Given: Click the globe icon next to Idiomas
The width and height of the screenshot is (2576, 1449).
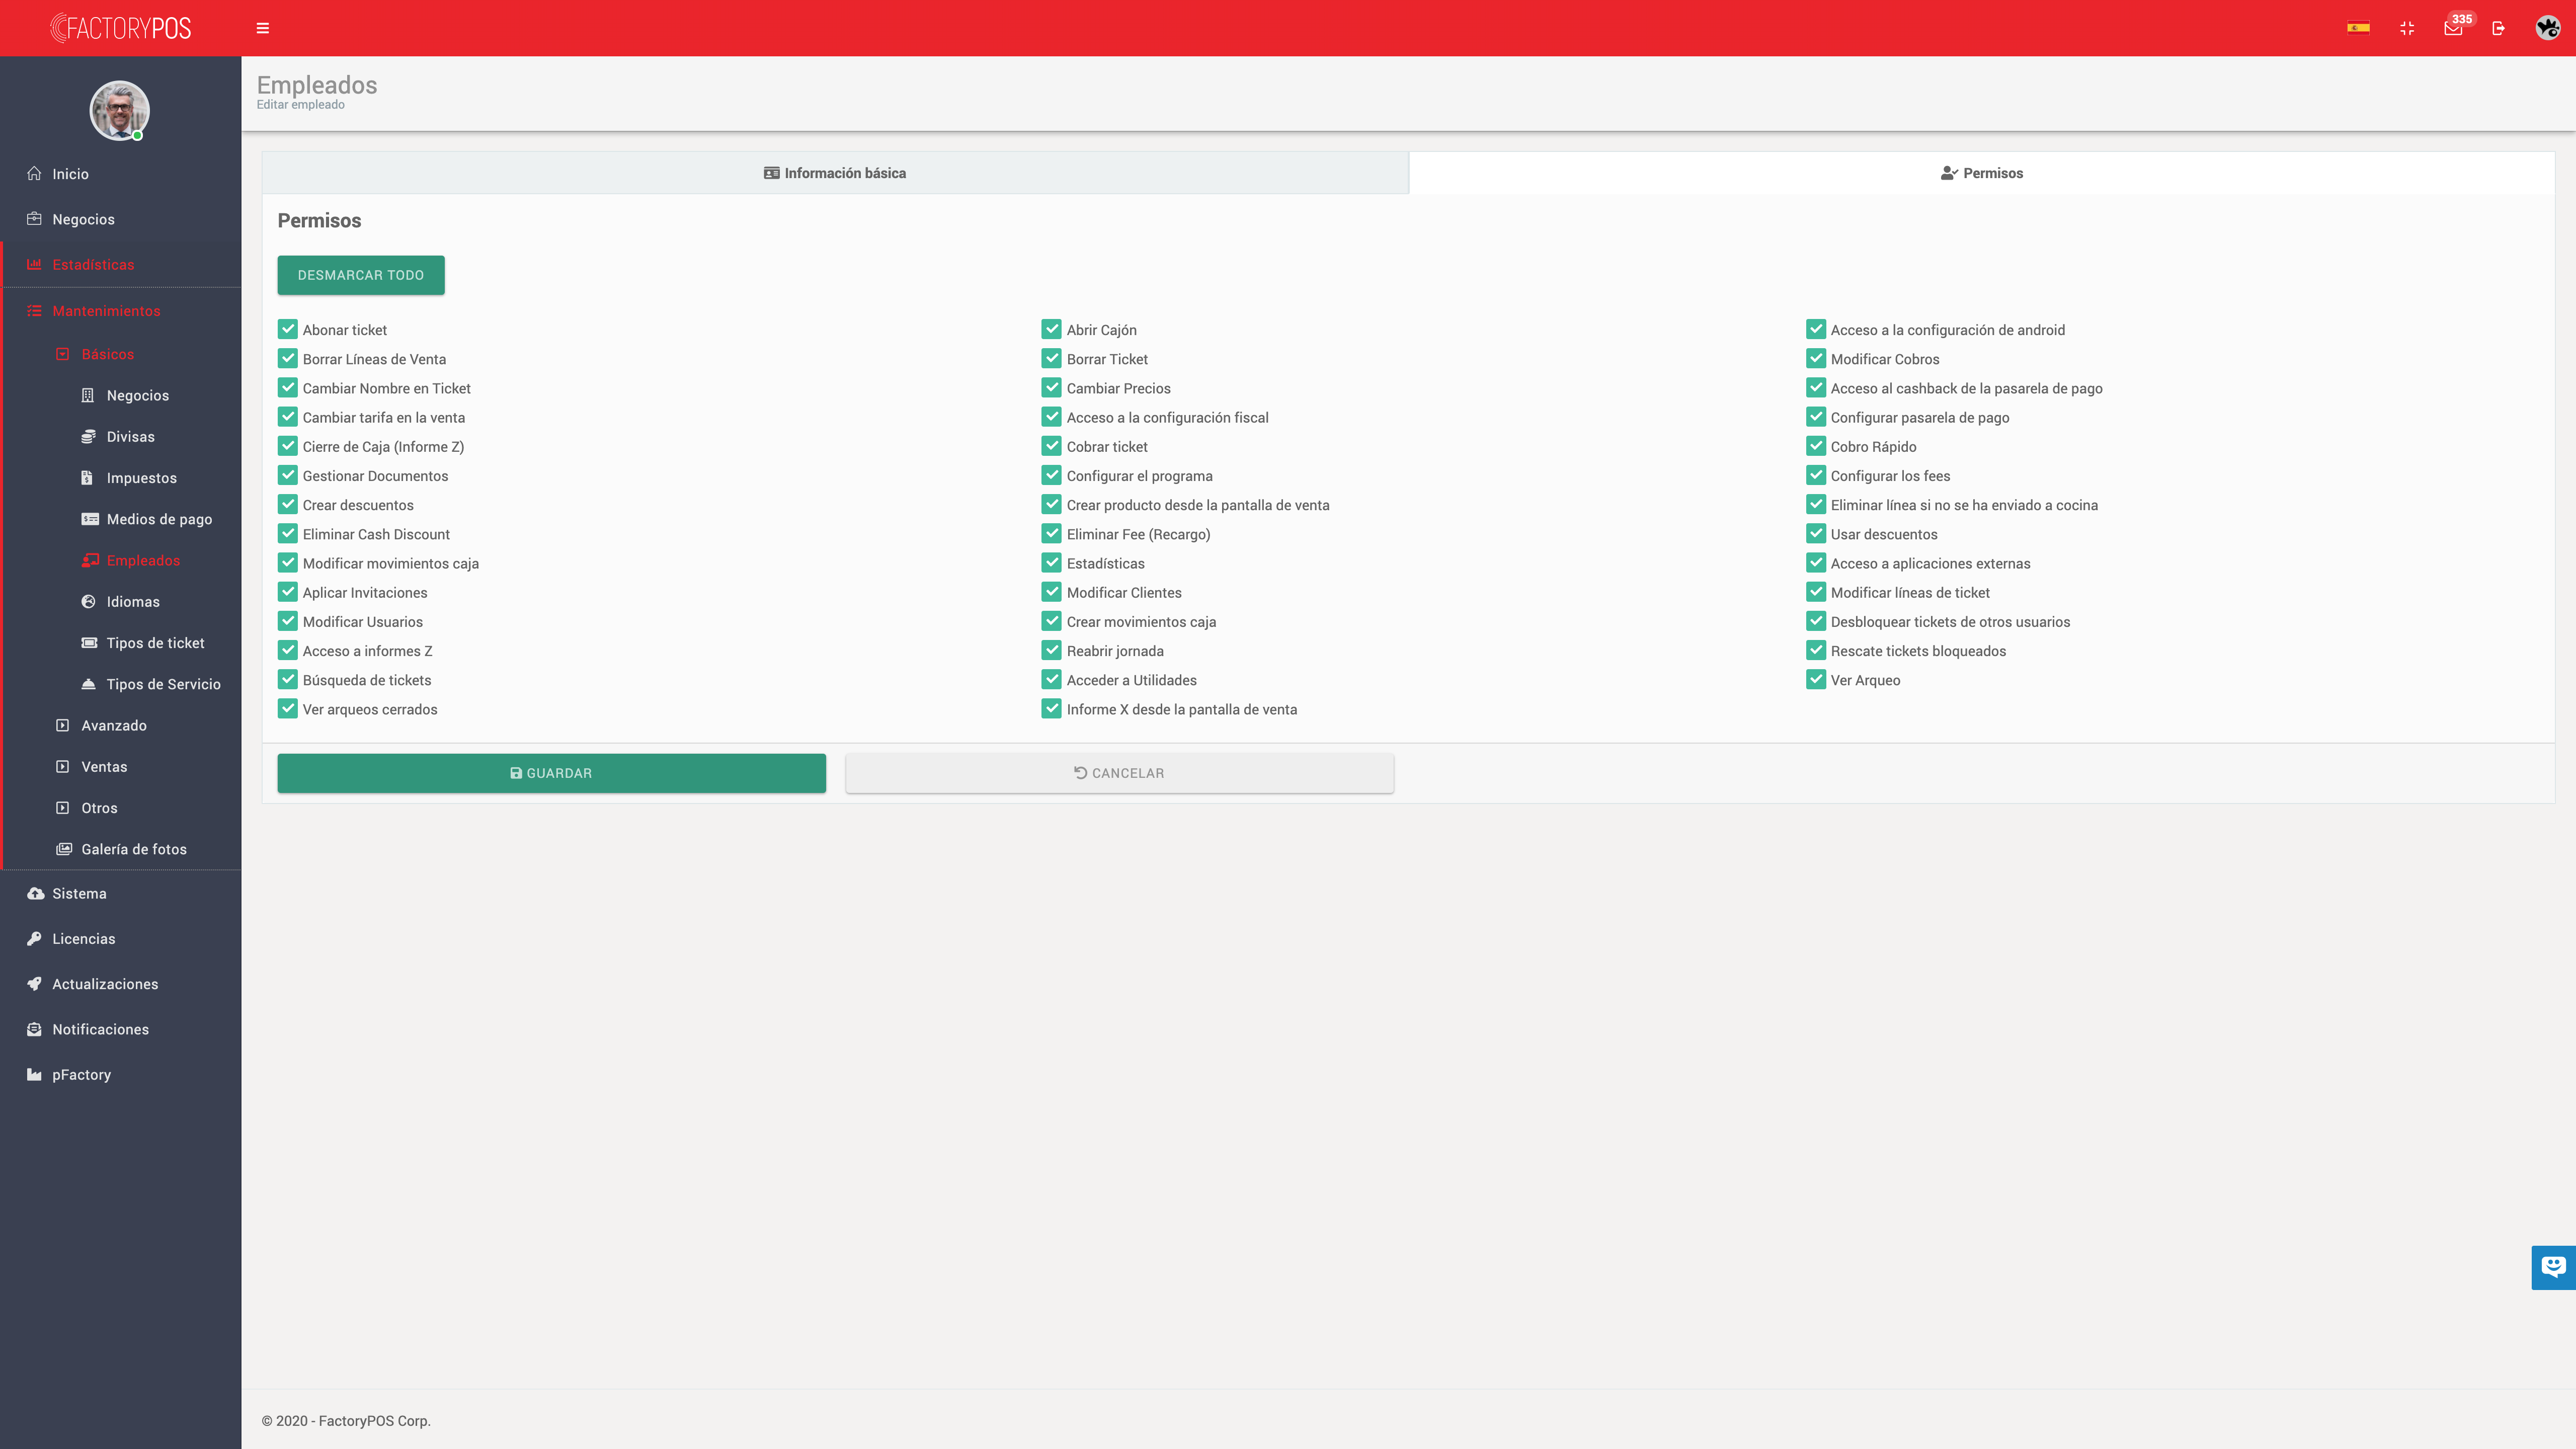Looking at the screenshot, I should pos(88,601).
